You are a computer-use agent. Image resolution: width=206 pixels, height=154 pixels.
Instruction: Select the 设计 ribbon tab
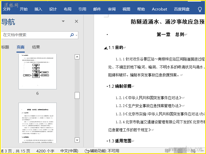tap(53, 9)
